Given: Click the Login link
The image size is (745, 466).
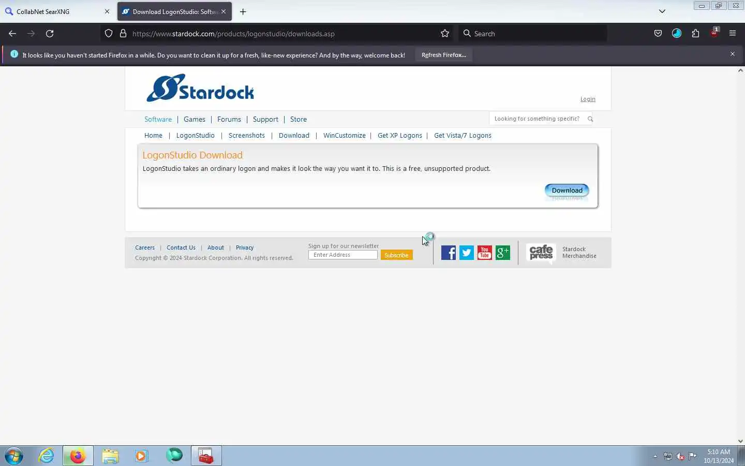Looking at the screenshot, I should coord(588,99).
